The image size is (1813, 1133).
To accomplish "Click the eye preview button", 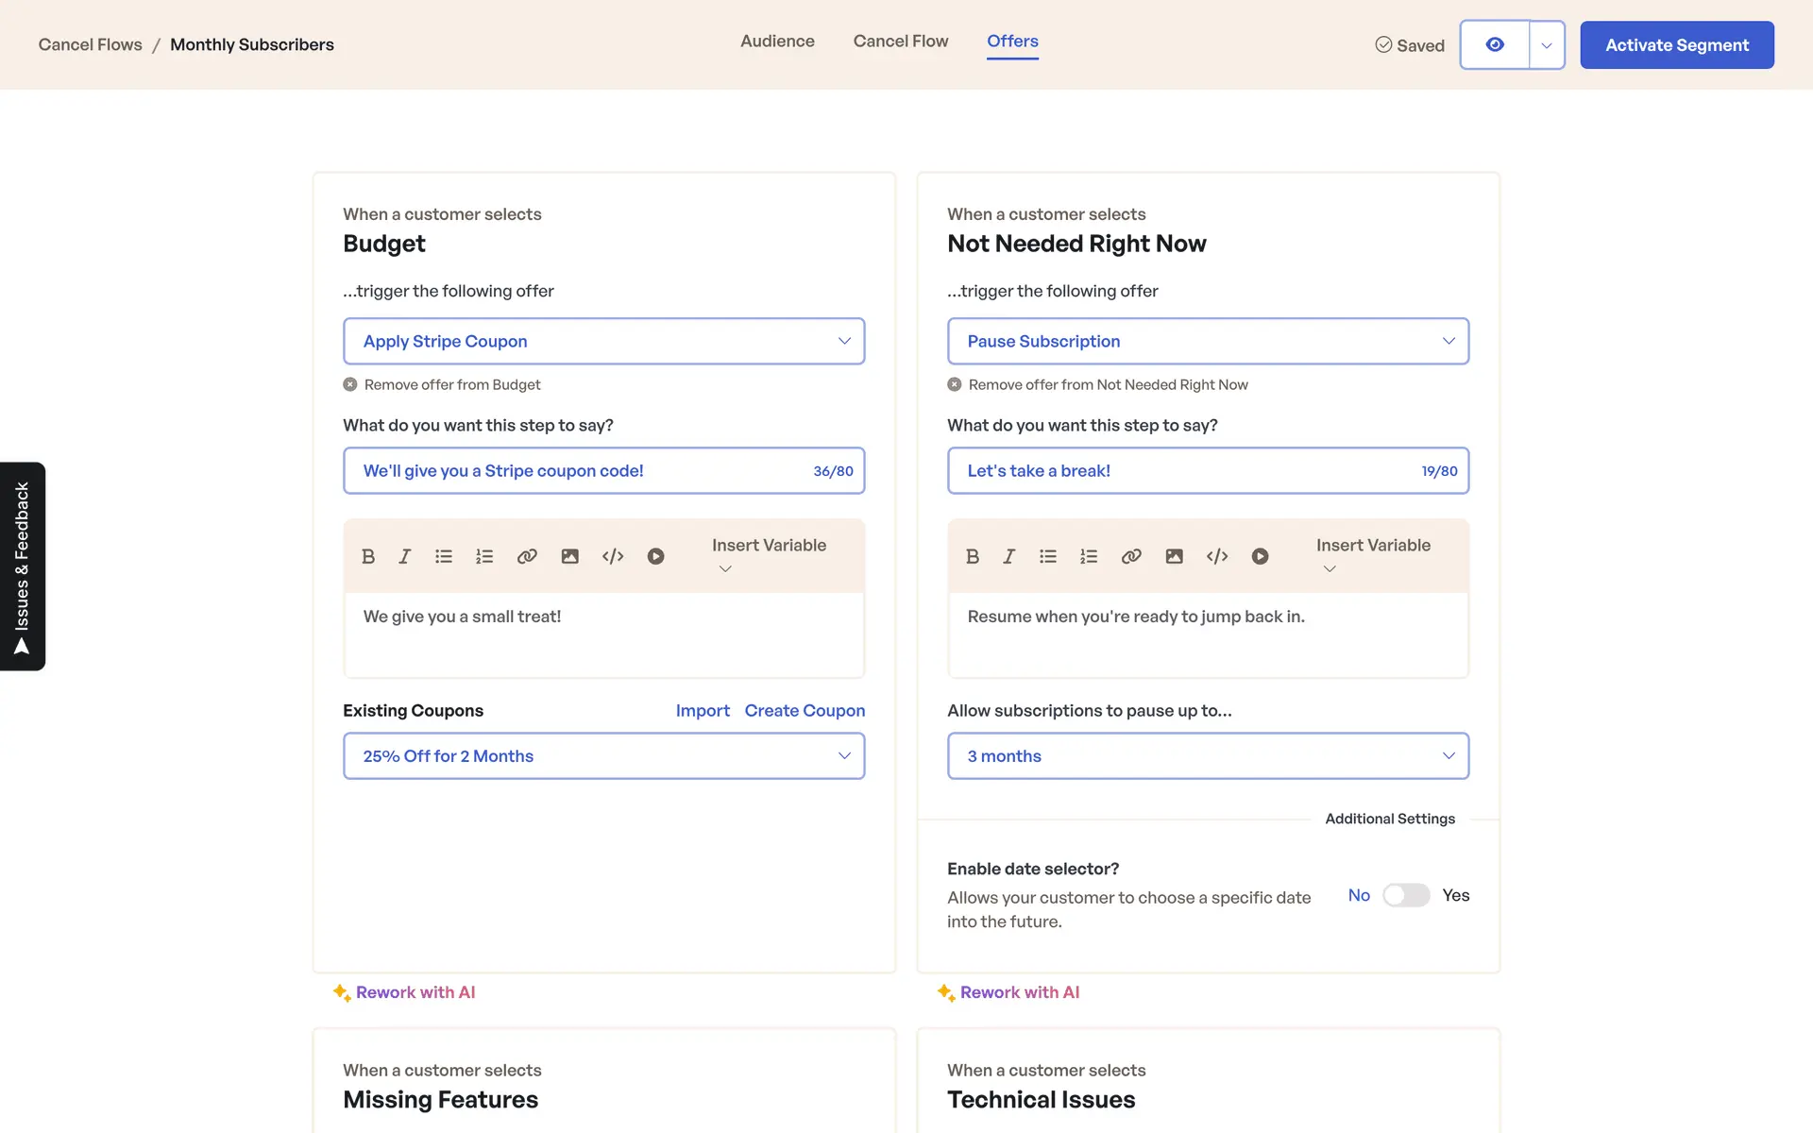I will 1494,44.
